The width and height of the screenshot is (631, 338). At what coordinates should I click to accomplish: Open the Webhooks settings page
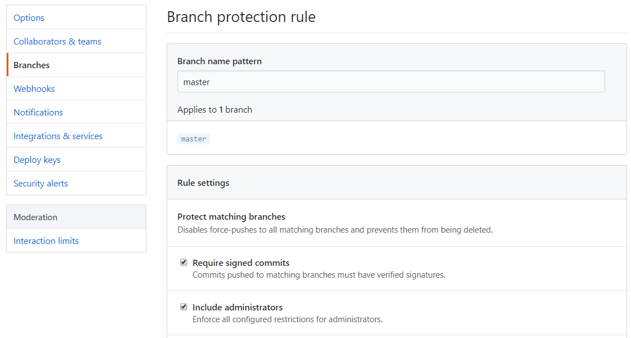coord(34,89)
